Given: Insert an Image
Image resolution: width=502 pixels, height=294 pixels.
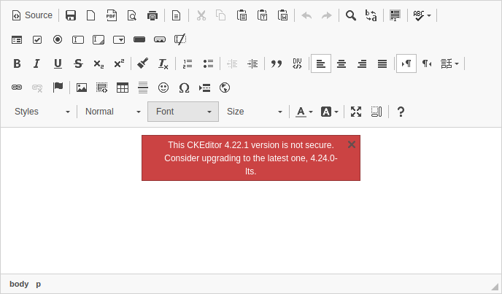Looking at the screenshot, I should 82,88.
